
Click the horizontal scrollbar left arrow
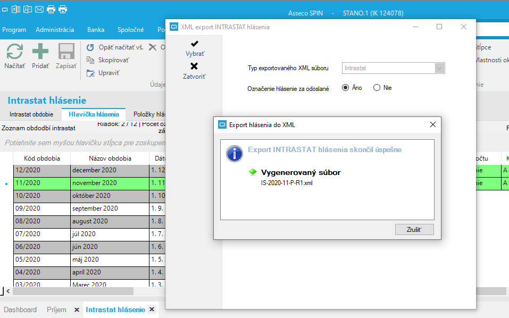[8, 291]
